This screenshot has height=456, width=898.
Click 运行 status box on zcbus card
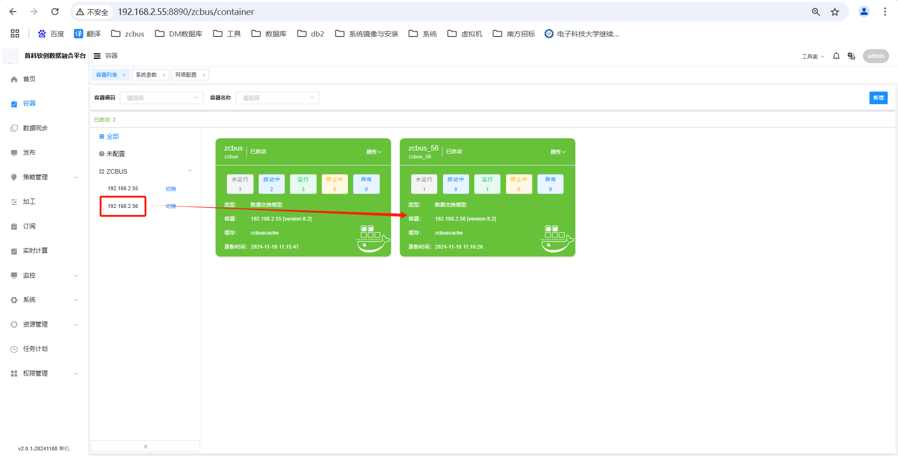(303, 184)
